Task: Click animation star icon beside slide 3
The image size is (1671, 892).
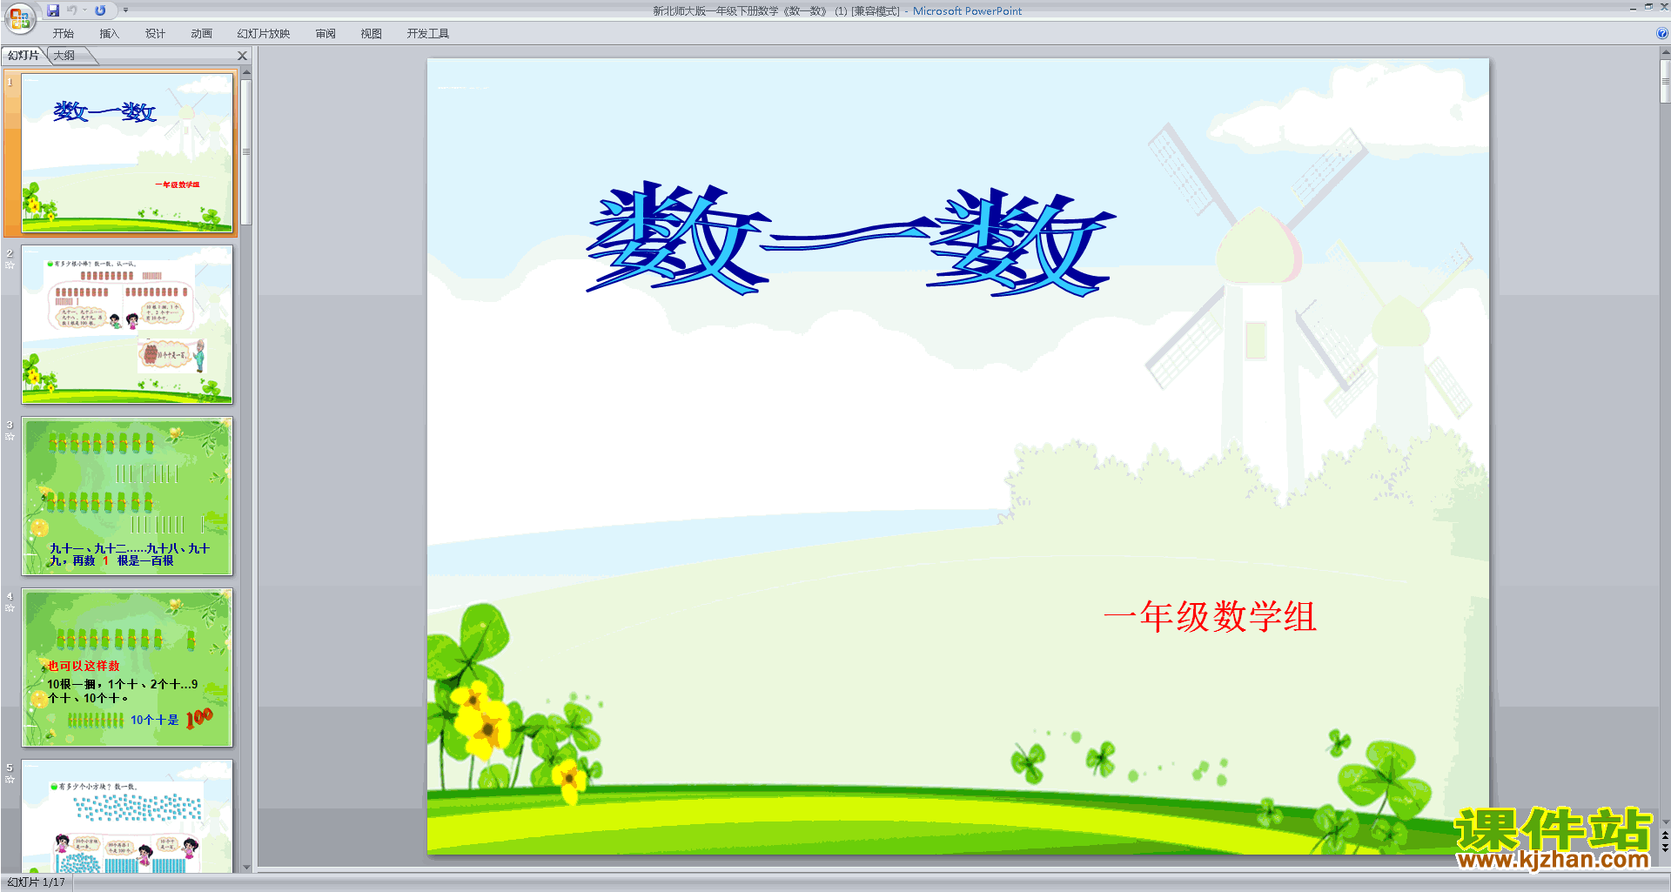Action: 10,437
